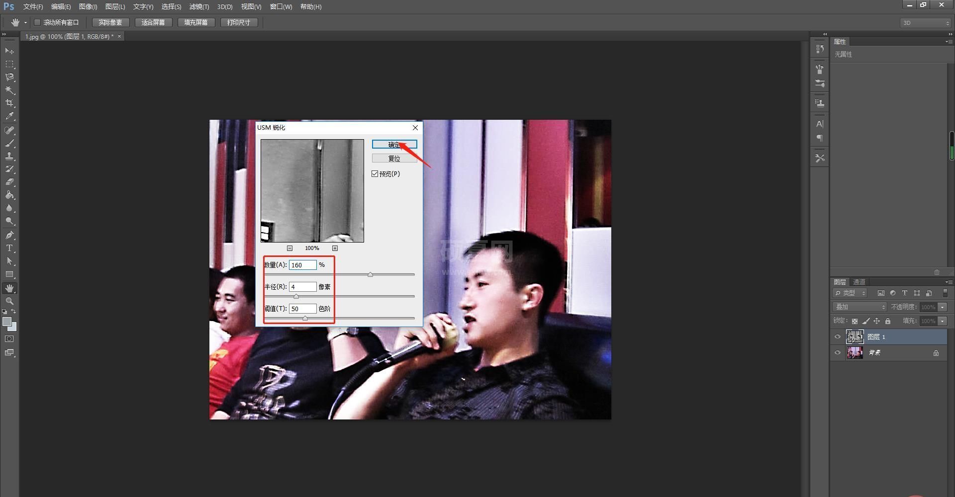Hide 图层 1 with eye icon

(x=838, y=337)
